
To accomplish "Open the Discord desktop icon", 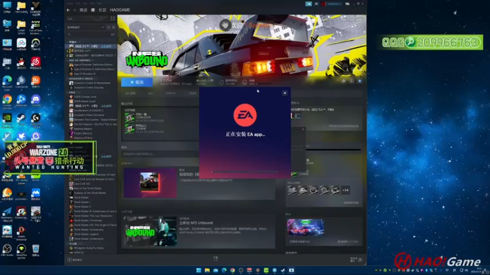I will tap(36, 101).
